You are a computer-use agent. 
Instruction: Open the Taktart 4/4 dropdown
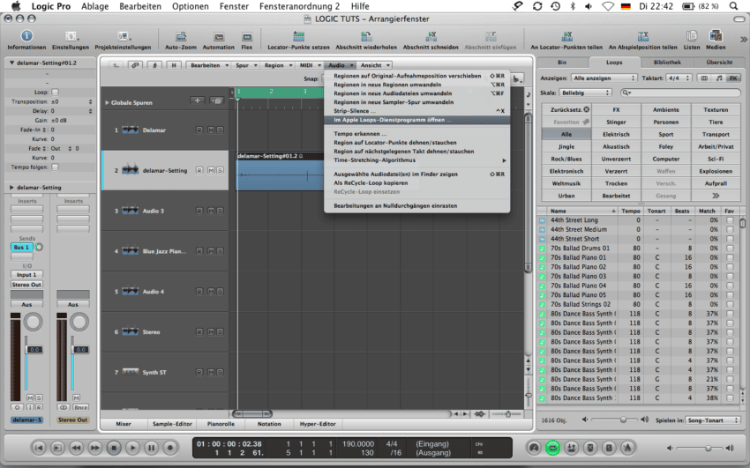pos(679,78)
